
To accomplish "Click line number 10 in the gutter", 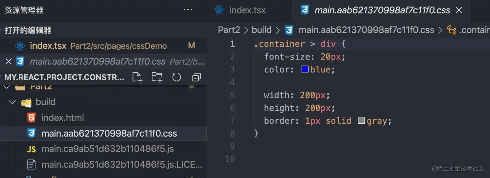I will click(x=230, y=159).
